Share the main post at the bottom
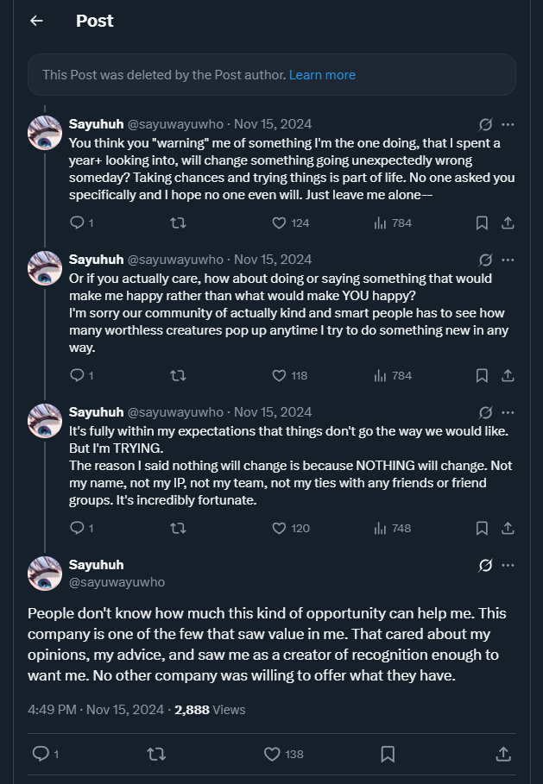Viewport: 543px width, 784px height. [x=503, y=754]
